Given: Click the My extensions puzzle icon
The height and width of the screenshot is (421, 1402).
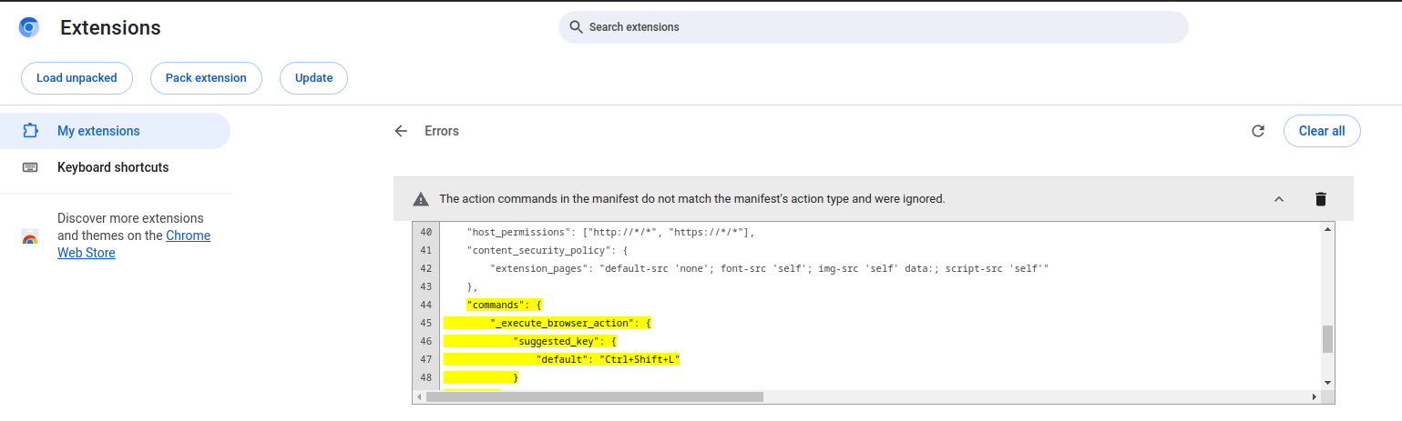Looking at the screenshot, I should (x=30, y=131).
